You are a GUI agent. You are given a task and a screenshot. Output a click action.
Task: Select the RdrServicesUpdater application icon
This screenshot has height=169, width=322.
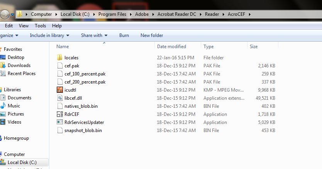60,122
